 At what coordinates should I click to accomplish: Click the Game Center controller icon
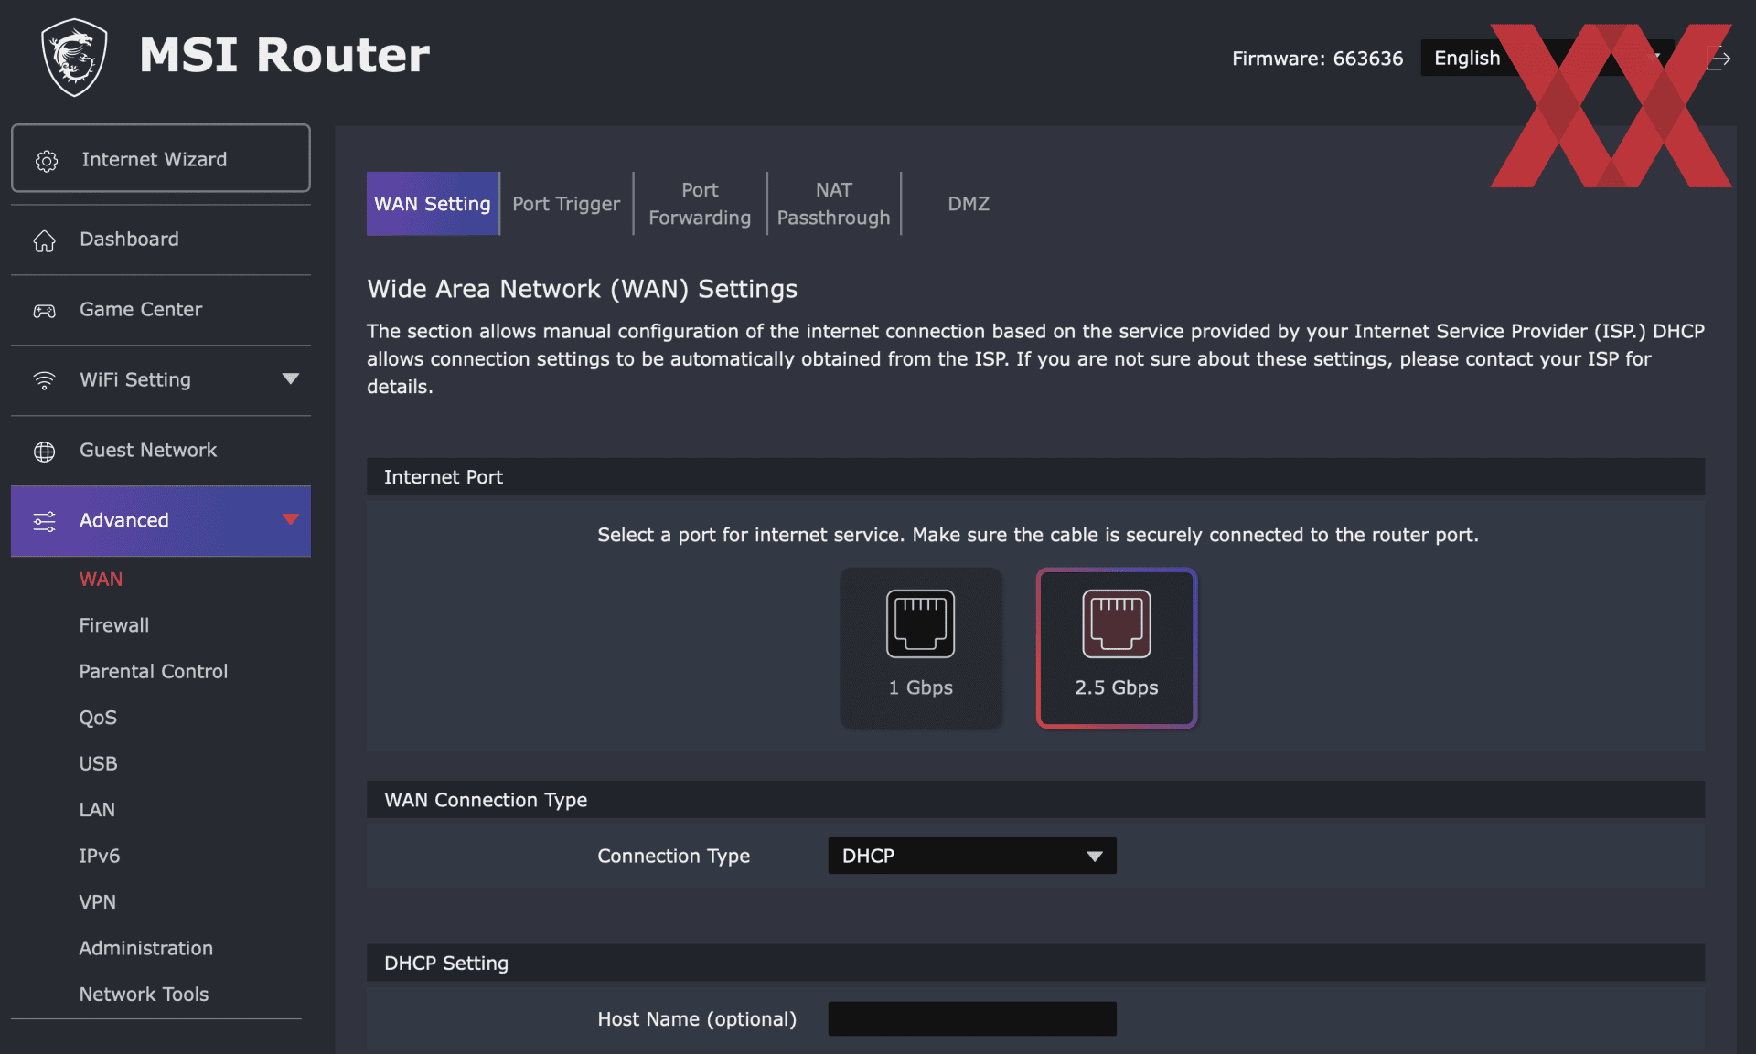pyautogui.click(x=44, y=308)
